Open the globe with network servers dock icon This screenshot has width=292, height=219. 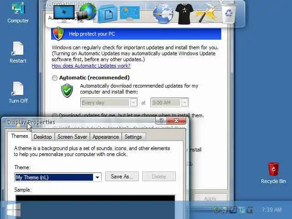click(x=87, y=12)
